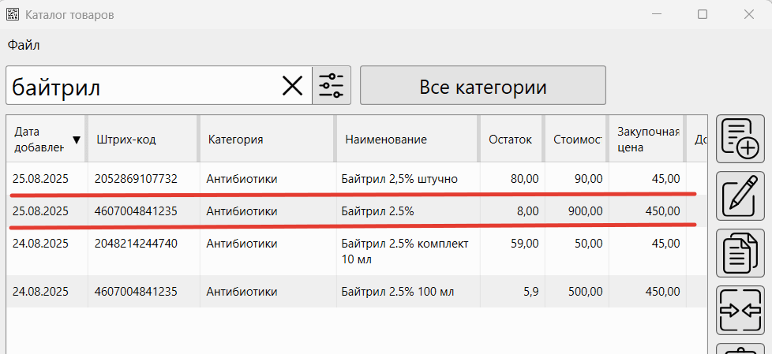Clear the search field with X
The image size is (772, 354).
(x=292, y=86)
